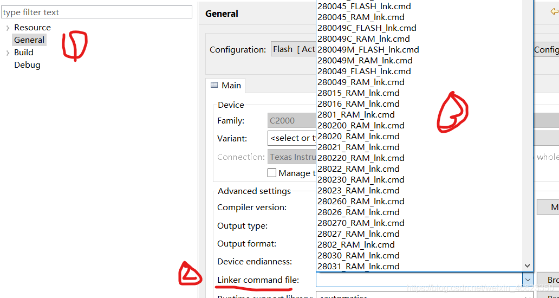559x298 pixels.
Task: Select Debug in the properties tree
Action: tap(27, 65)
